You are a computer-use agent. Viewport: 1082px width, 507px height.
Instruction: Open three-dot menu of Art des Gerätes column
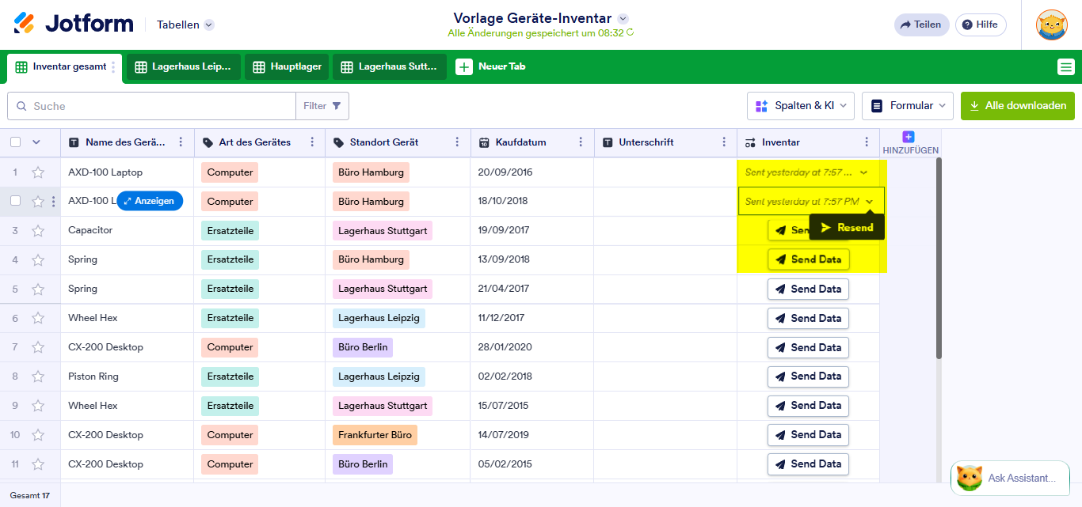(312, 142)
